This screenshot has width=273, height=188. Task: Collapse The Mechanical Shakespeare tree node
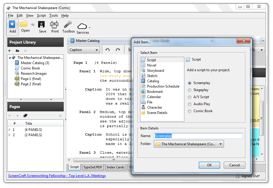click(x=9, y=58)
